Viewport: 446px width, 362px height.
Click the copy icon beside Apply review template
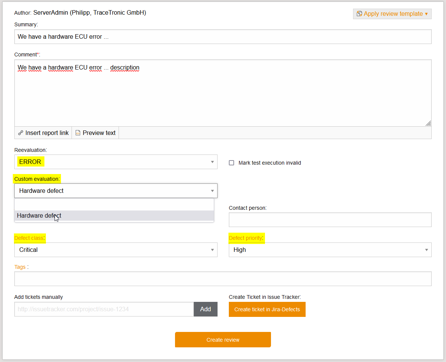tap(359, 14)
